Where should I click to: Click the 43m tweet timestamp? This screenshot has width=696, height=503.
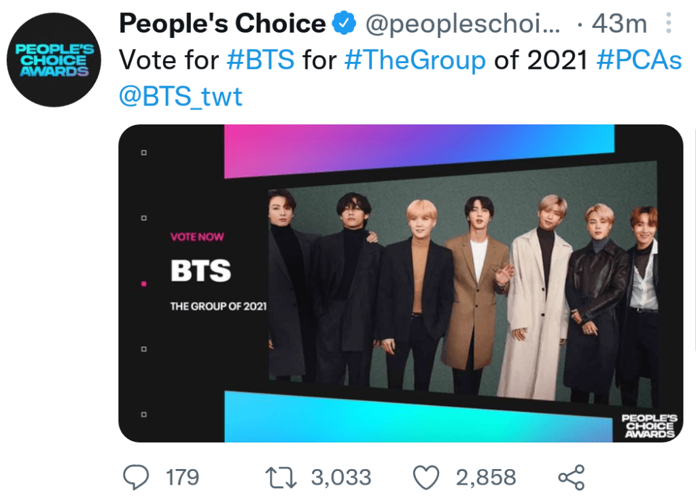point(619,24)
